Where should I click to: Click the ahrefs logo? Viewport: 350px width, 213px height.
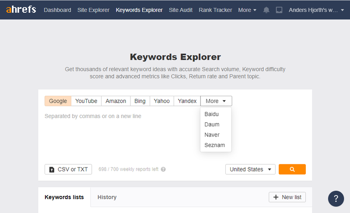21,10
